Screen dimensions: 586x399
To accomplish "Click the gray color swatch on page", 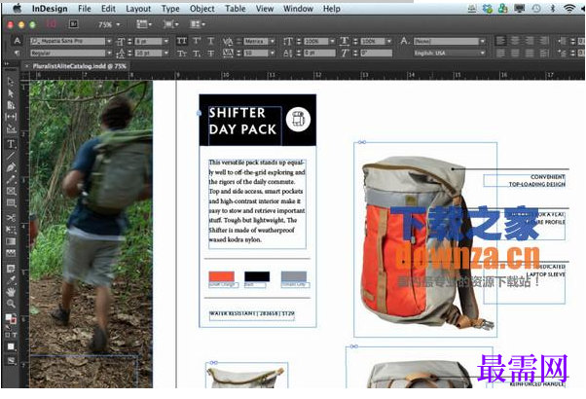I will tap(294, 276).
